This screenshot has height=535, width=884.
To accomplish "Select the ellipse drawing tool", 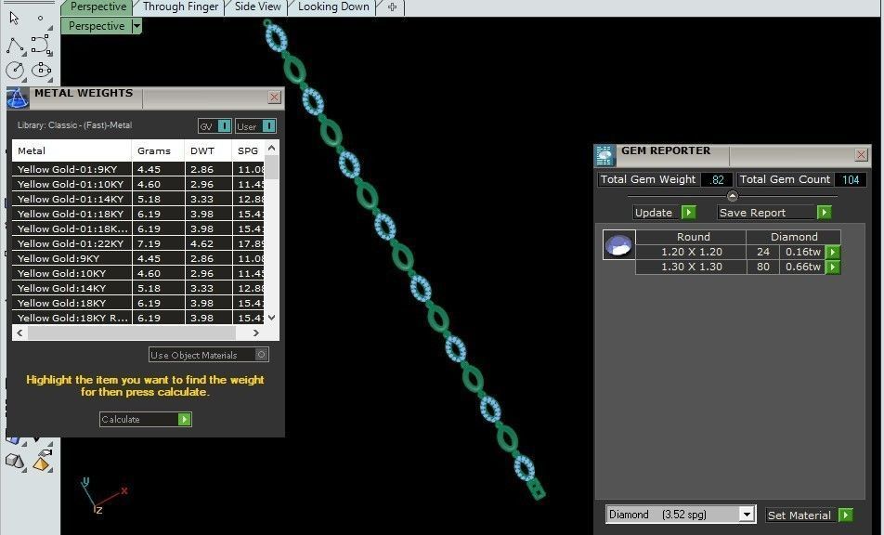I will [x=41, y=70].
